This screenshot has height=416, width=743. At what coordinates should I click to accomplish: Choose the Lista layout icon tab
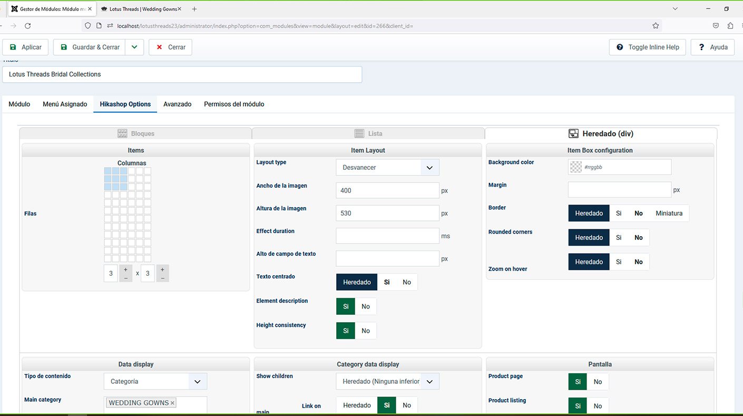point(368,133)
